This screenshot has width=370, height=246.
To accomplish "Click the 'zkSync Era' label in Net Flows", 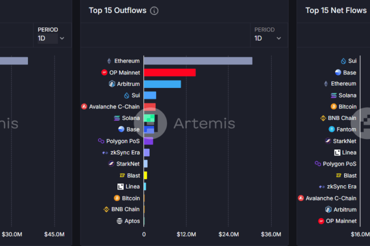I will (x=341, y=186).
